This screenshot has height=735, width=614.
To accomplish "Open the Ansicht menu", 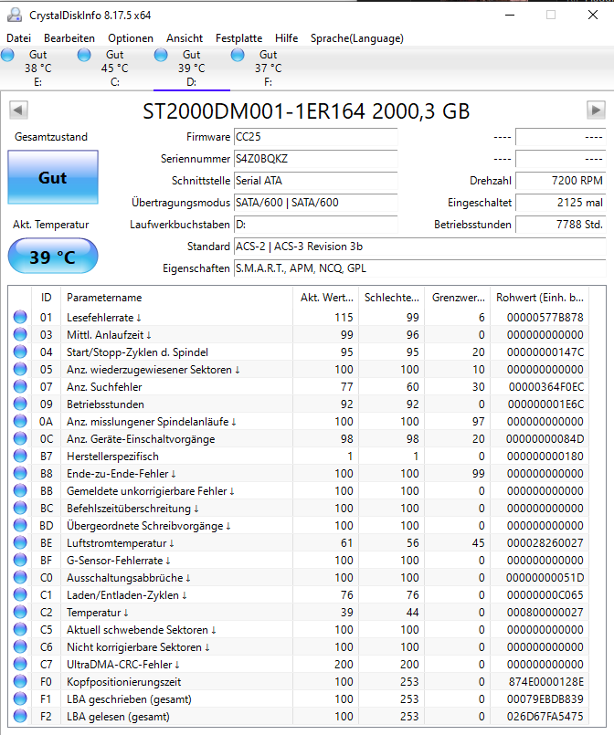I will click(x=185, y=38).
